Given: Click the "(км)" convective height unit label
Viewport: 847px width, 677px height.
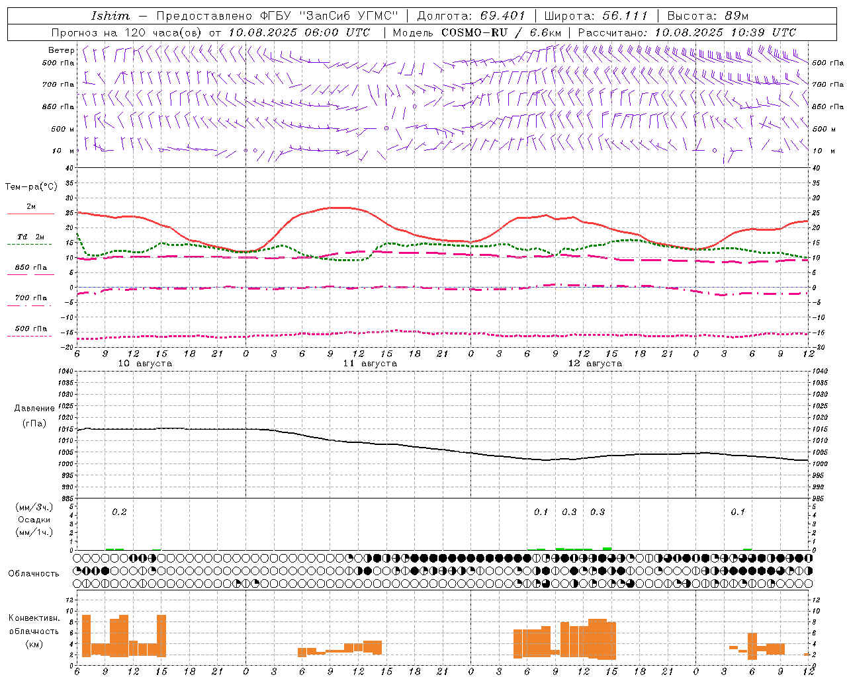Looking at the screenshot, I should coord(34,643).
